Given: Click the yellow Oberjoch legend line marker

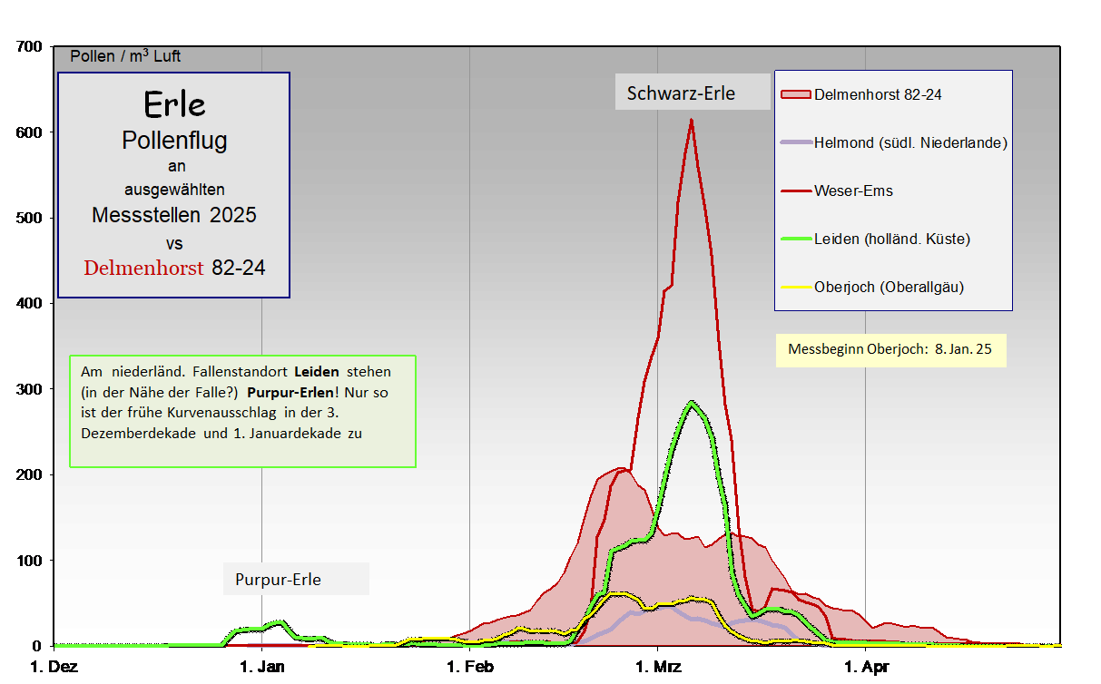Looking at the screenshot, I should tap(795, 287).
